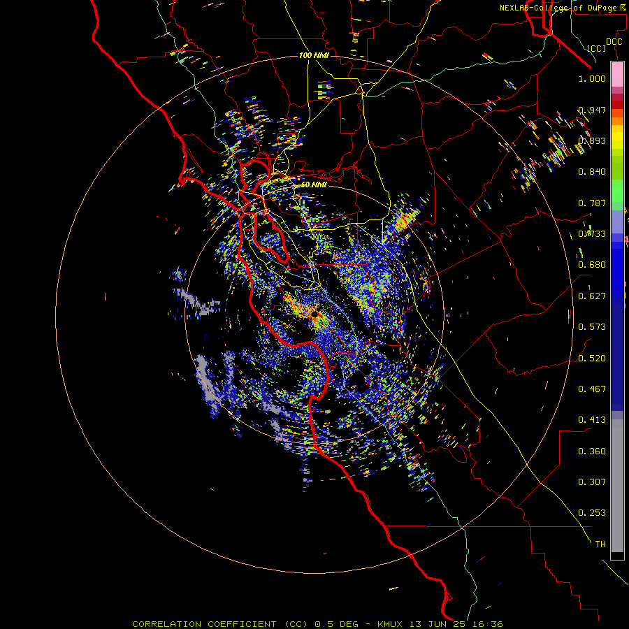
Task: Click the "50 NMI" range ring label
Action: coord(314,185)
